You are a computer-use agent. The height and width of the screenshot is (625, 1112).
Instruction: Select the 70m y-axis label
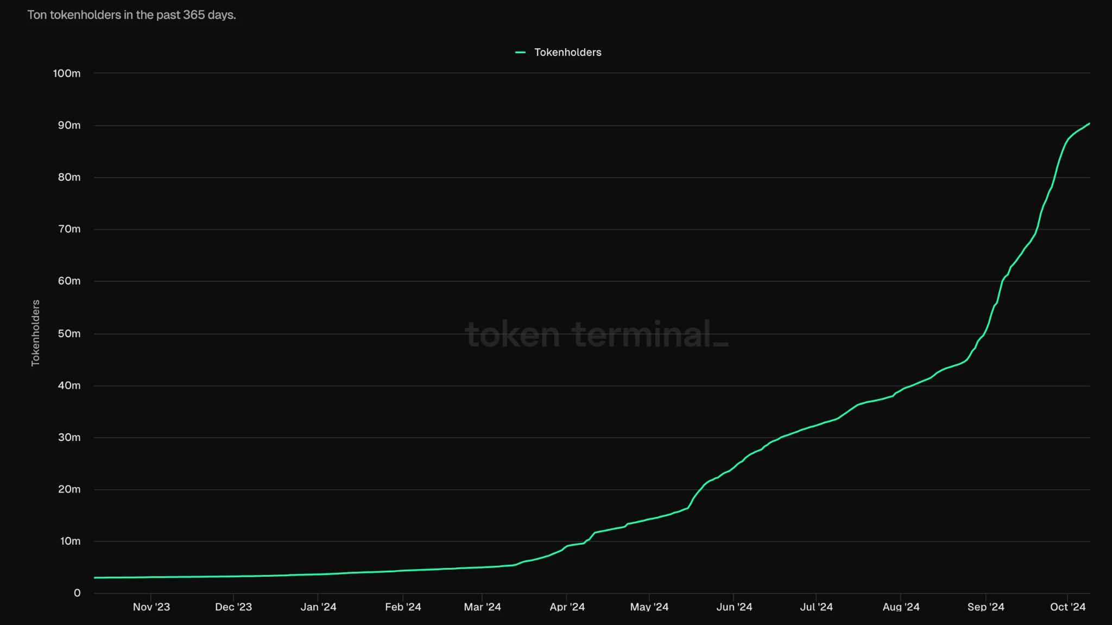coord(69,229)
